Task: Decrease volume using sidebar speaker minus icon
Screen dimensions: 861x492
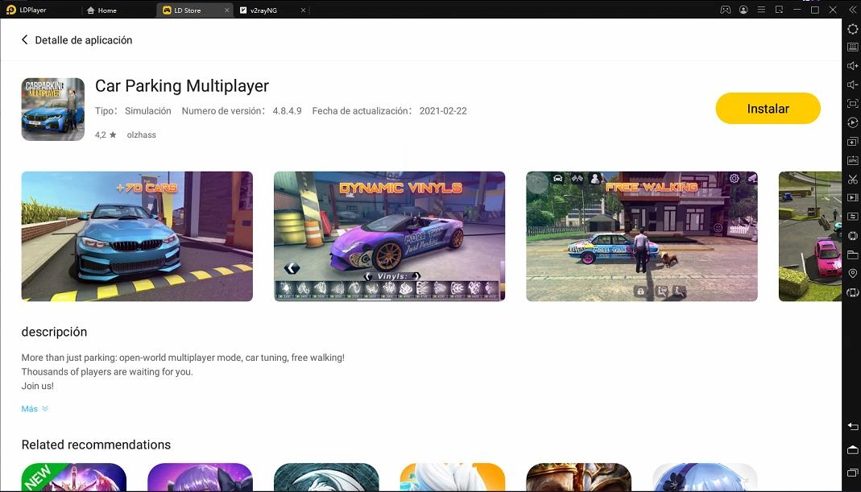Action: (x=853, y=85)
